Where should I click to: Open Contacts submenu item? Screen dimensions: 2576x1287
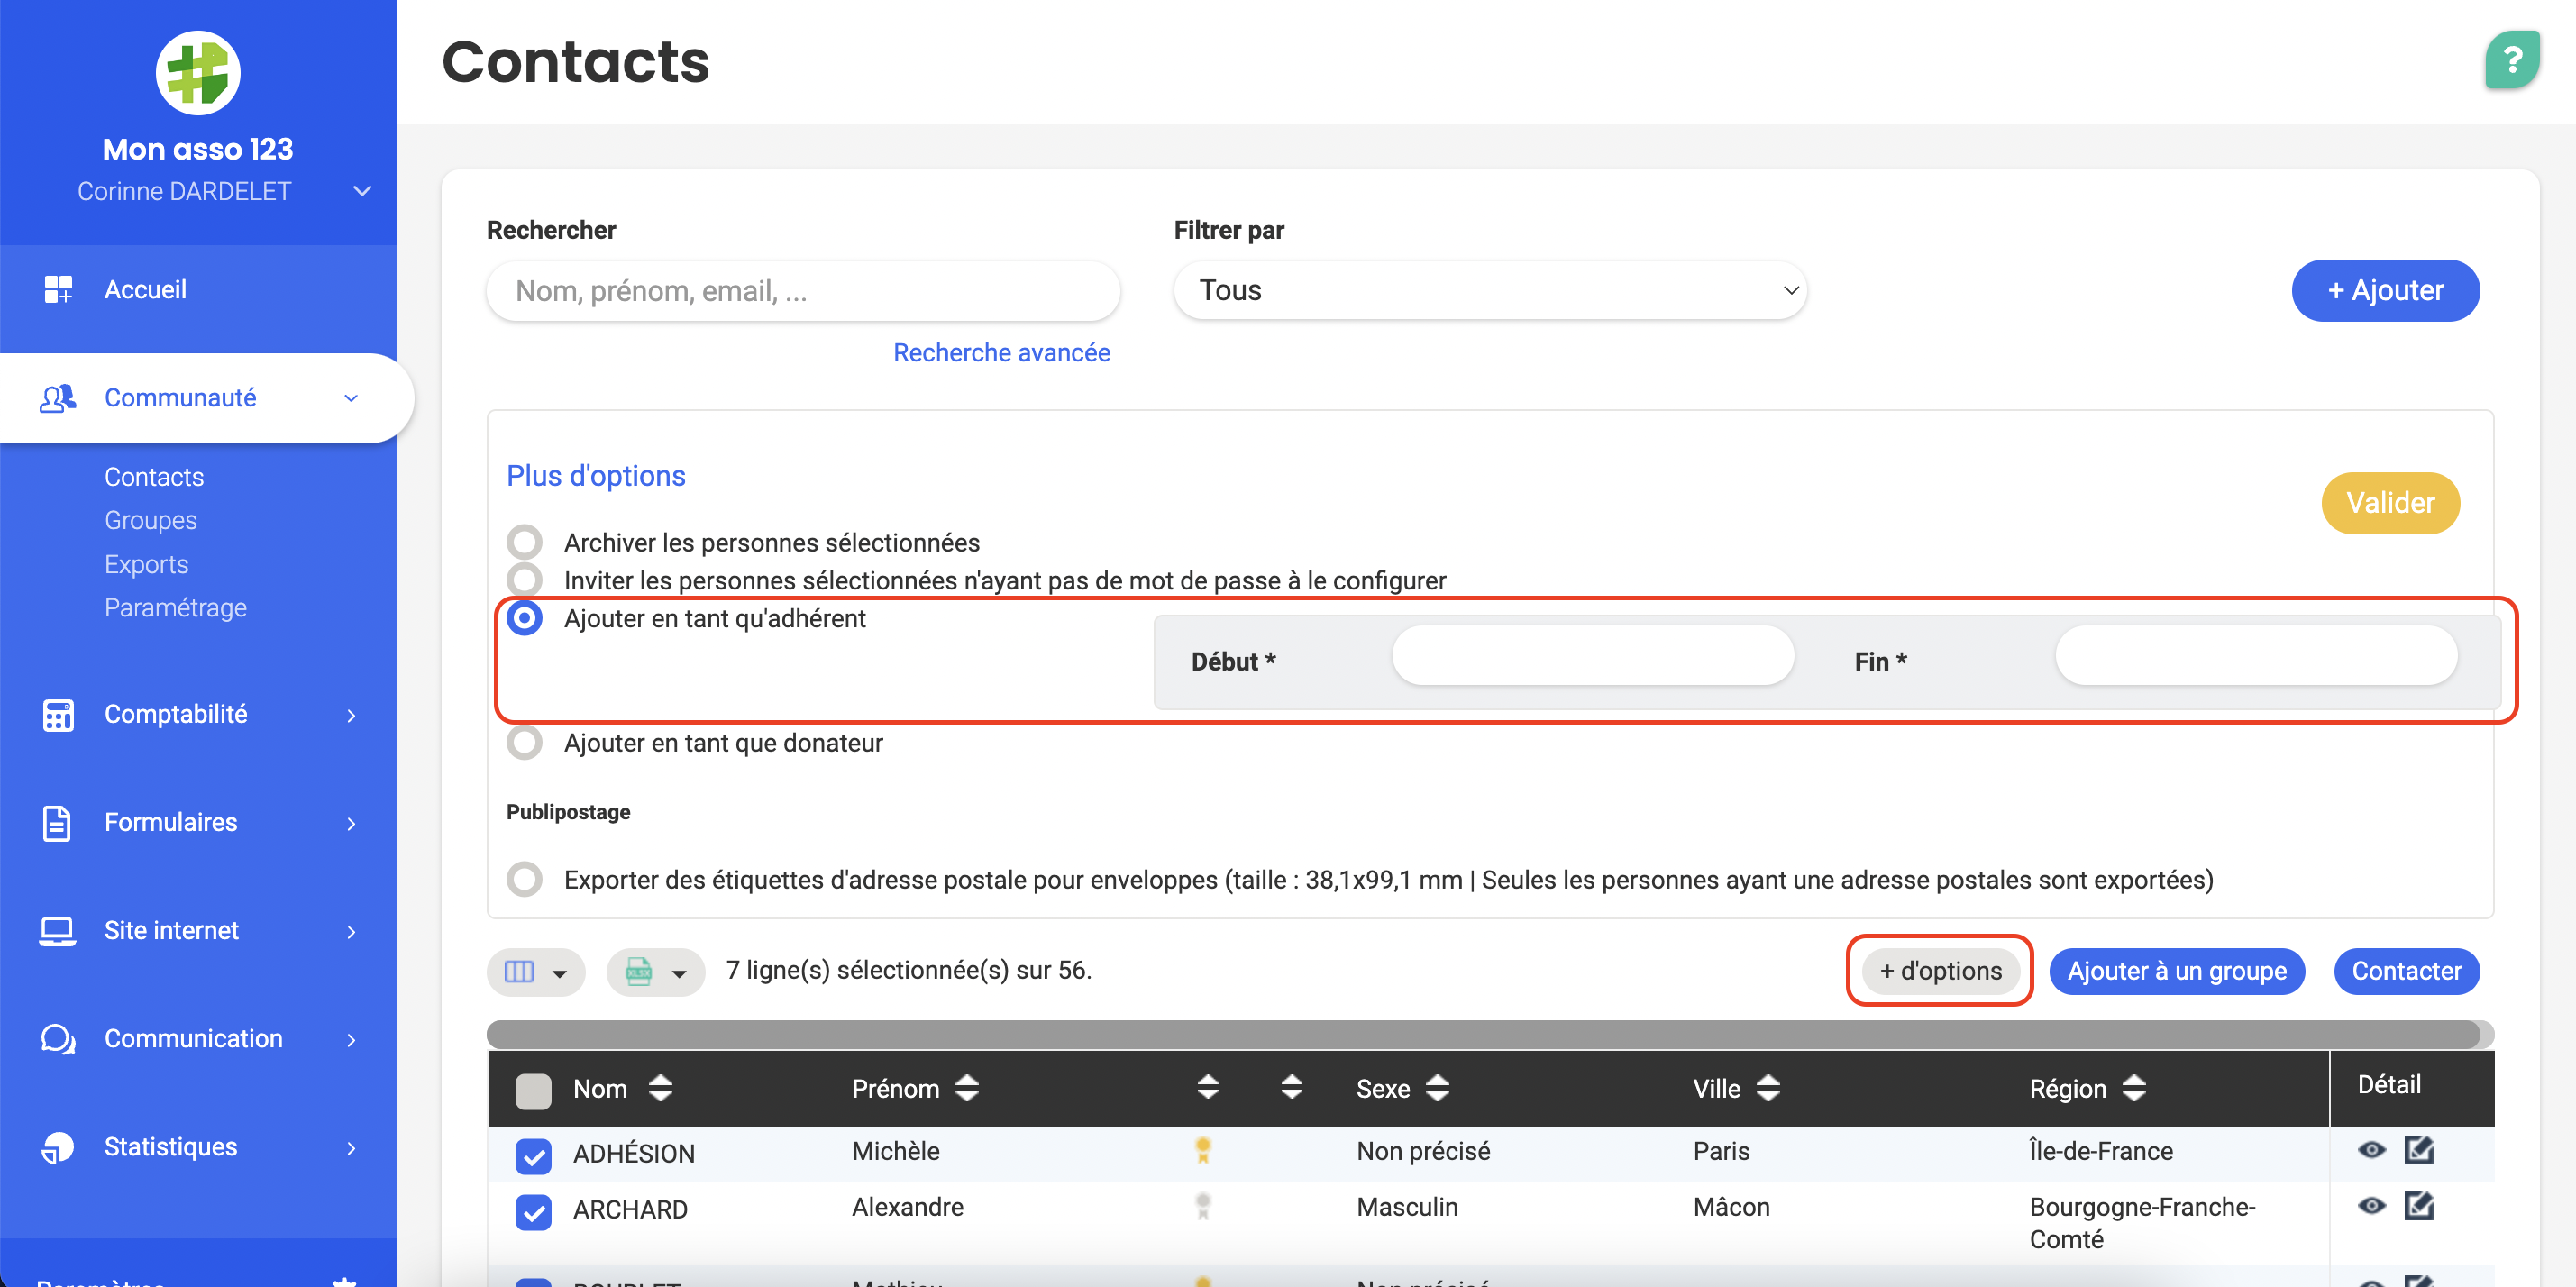(154, 477)
